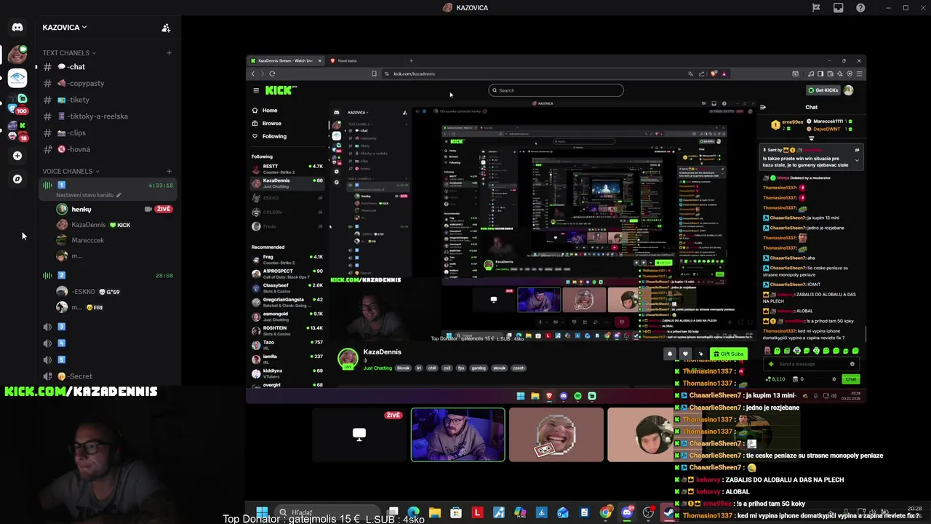
Task: Open the -tiktoky-a-reelska channel
Action: [108, 116]
